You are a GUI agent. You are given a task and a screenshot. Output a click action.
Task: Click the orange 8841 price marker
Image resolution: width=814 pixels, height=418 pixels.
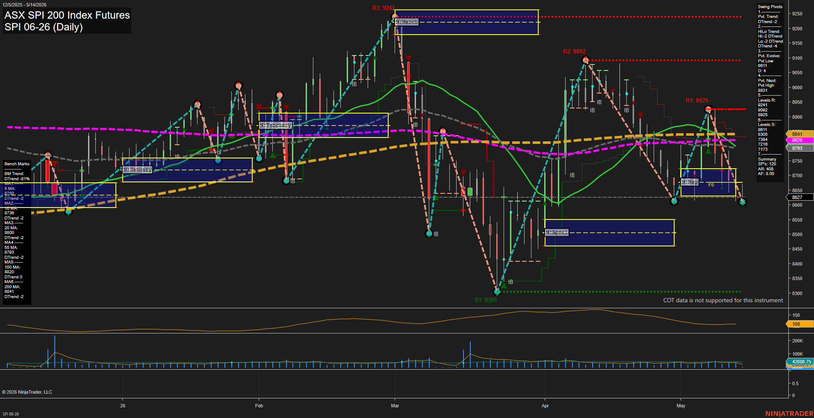(799, 134)
